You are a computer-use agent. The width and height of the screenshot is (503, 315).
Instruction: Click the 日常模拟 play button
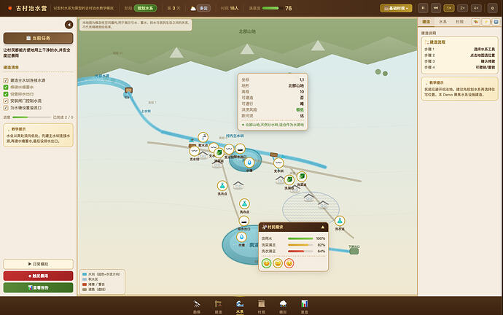(38, 264)
